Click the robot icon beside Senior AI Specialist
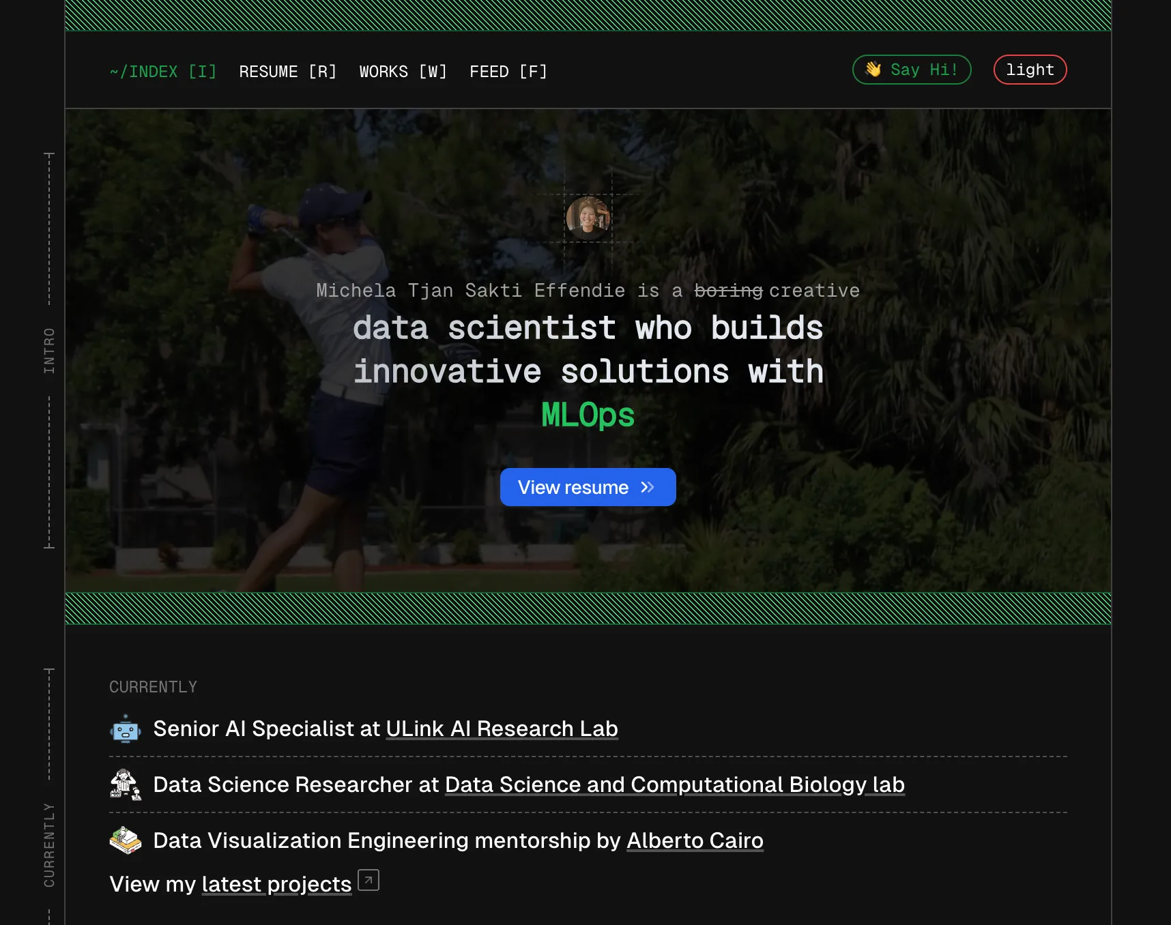Image resolution: width=1171 pixels, height=925 pixels. click(126, 729)
